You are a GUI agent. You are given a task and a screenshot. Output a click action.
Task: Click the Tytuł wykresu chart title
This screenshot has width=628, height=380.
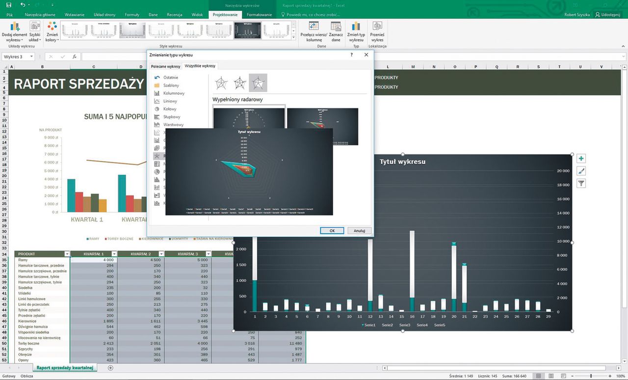tap(402, 162)
